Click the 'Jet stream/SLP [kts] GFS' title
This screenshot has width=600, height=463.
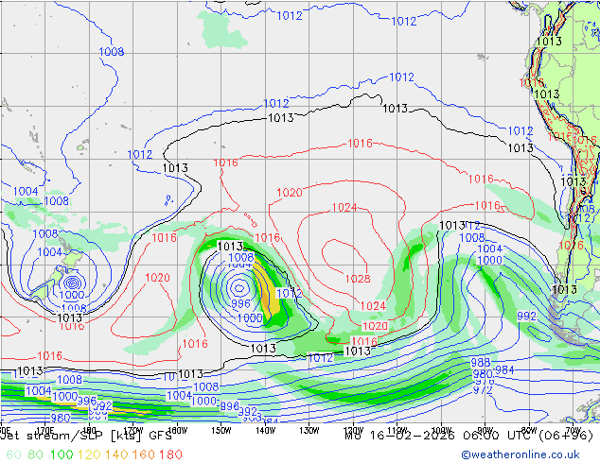pos(86,436)
